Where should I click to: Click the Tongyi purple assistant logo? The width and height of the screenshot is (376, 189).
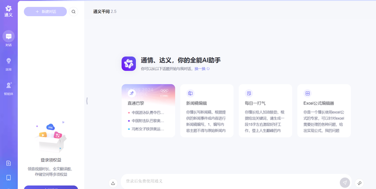click(128, 64)
